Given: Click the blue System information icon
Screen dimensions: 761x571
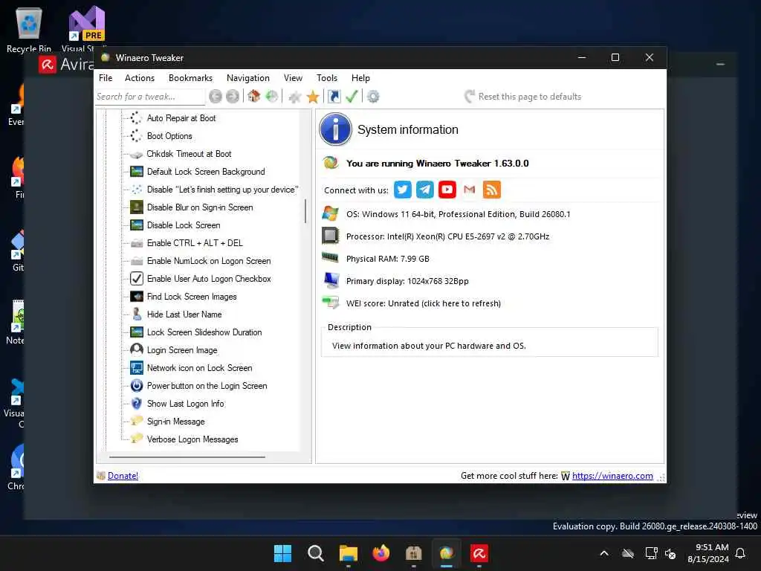Looking at the screenshot, I should 335,129.
